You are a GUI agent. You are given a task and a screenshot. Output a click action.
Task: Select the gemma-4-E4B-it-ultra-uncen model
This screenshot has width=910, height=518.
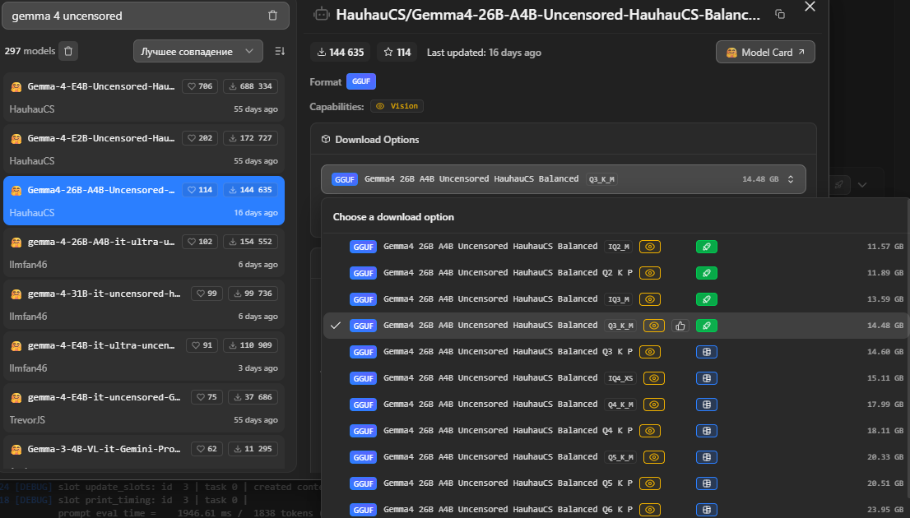coord(144,355)
